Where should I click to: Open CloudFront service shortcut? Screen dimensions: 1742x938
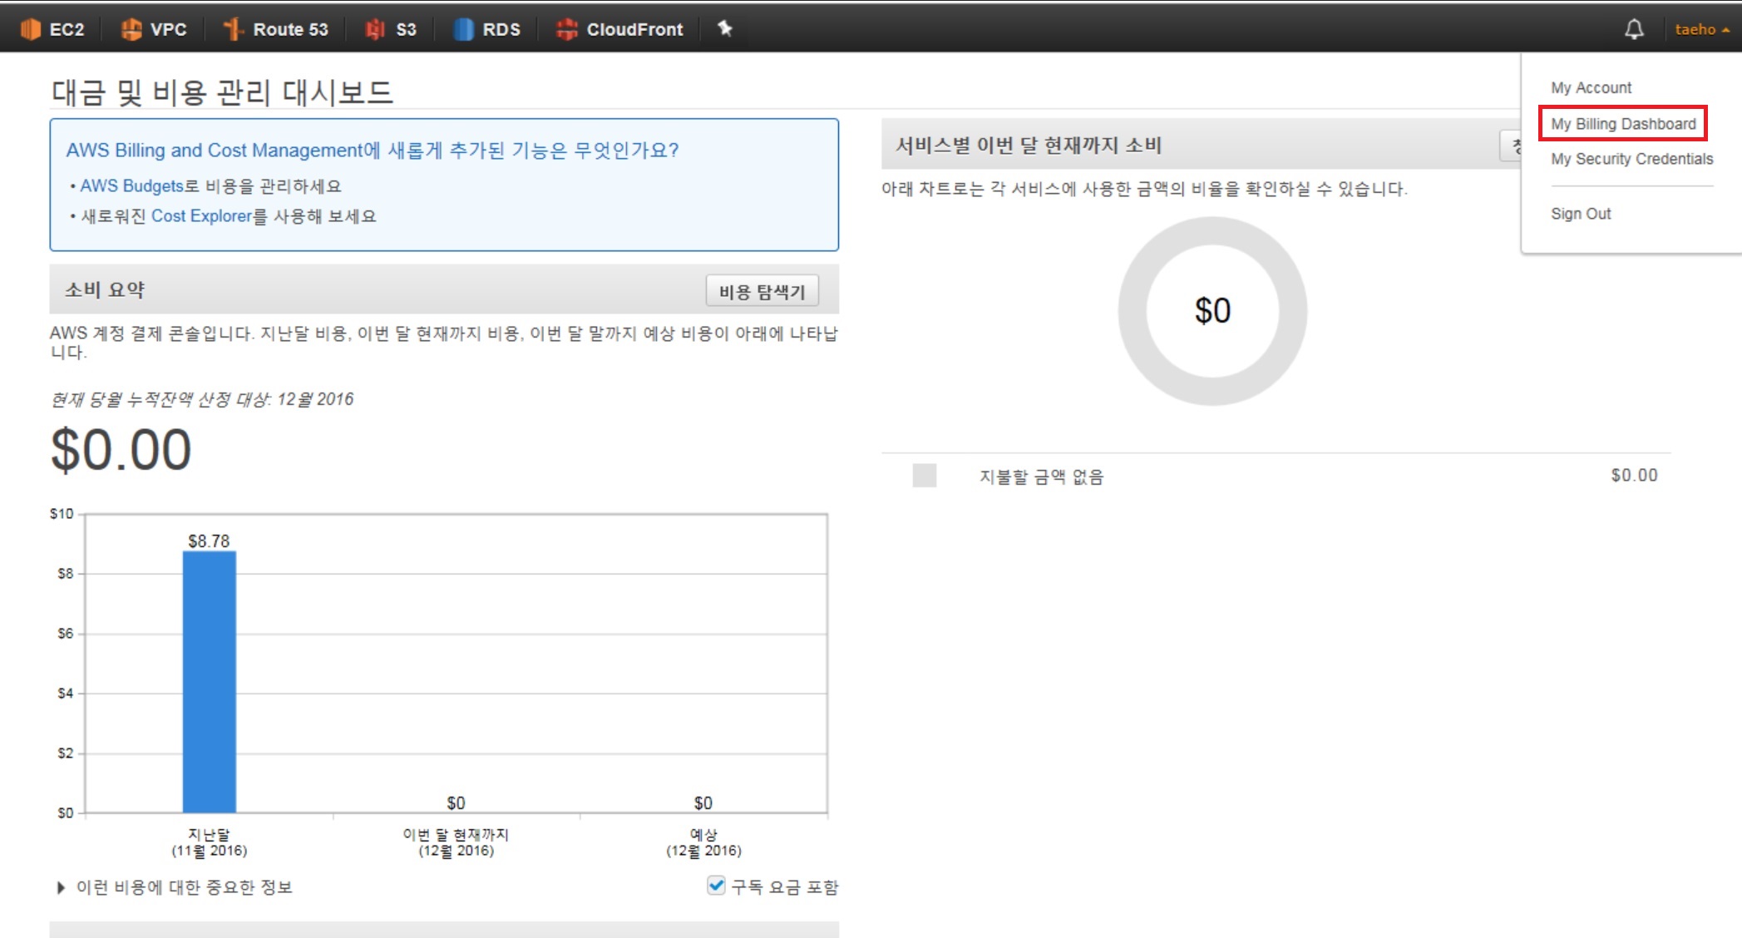[619, 29]
